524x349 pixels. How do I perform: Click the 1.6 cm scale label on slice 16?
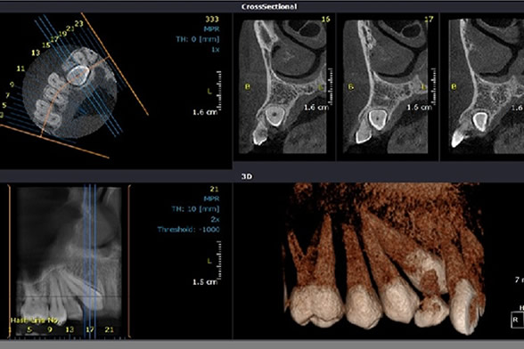[316, 108]
